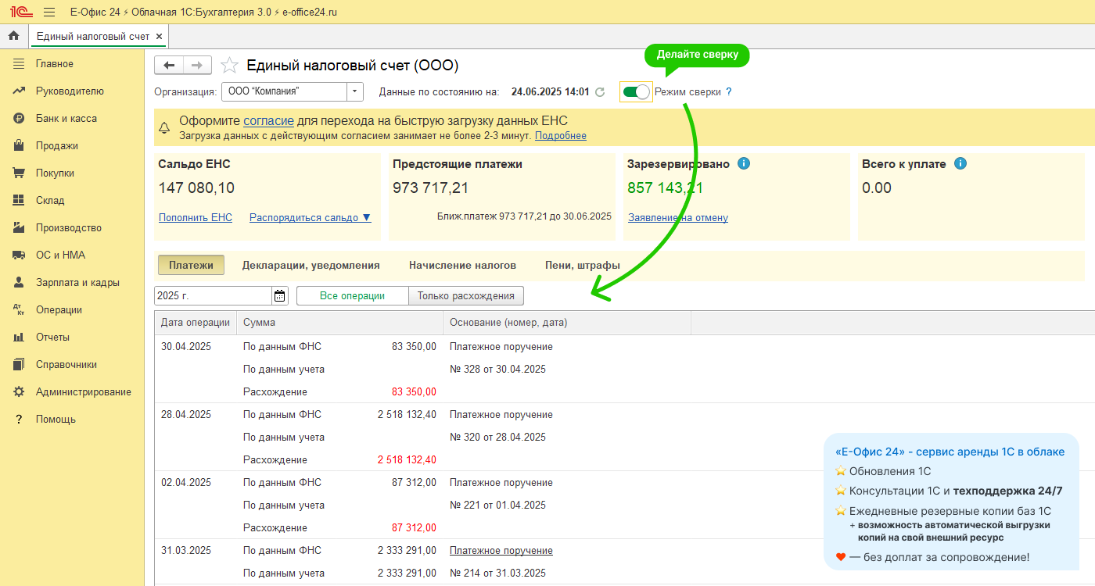The width and height of the screenshot is (1095, 586).
Task: Select the red discrepancy value 83 350,00
Action: [414, 392]
